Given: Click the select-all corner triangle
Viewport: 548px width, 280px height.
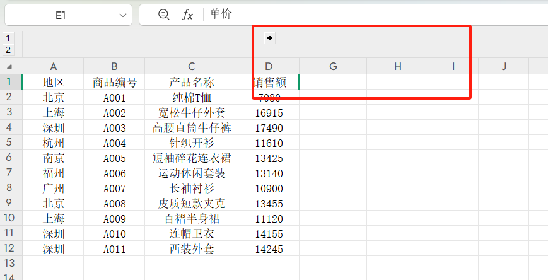Looking at the screenshot, I should pyautogui.click(x=9, y=66).
